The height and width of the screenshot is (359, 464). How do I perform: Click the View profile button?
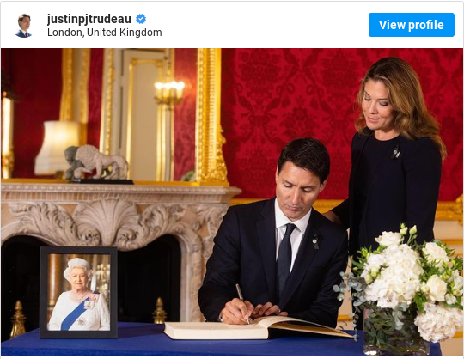412,25
